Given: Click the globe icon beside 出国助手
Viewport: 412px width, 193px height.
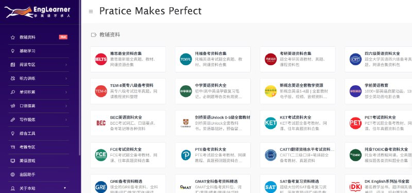Looking at the screenshot, I should click(12, 175).
